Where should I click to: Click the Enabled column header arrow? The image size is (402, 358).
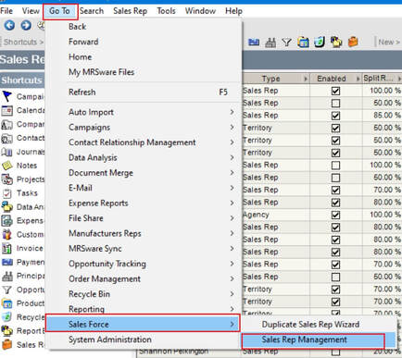tap(358, 79)
